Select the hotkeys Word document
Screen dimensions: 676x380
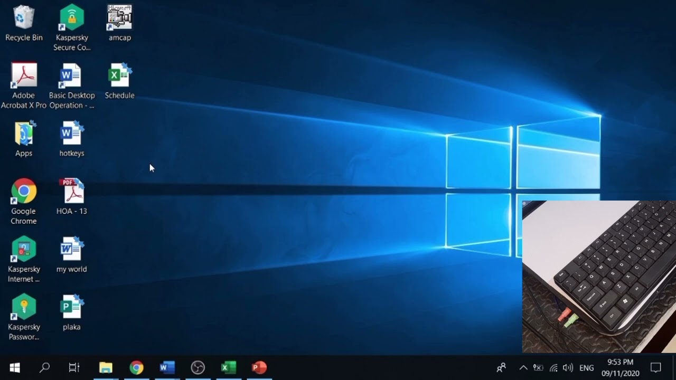(72, 139)
